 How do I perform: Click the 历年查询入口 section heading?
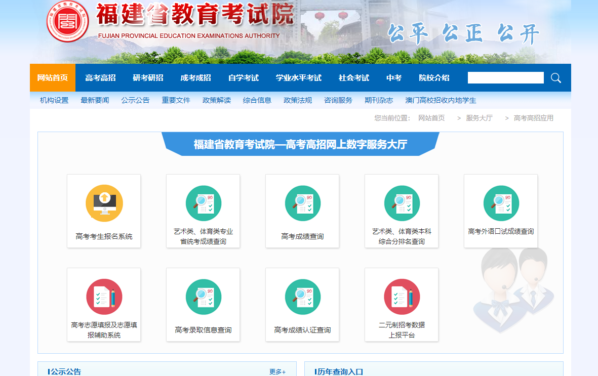coord(340,372)
